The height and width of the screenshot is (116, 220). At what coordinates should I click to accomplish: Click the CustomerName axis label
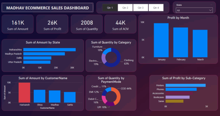tap(47, 108)
